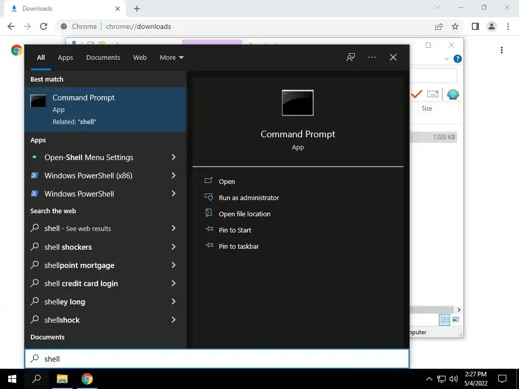The height and width of the screenshot is (389, 519).
Task: Expand the shellshock chevron
Action: pyautogui.click(x=173, y=320)
